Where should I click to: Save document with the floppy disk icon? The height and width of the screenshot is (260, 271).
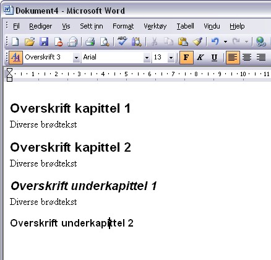(x=44, y=41)
